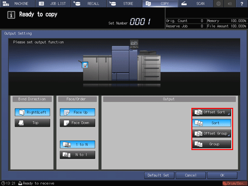Switch to the SCAN tab
The height and width of the screenshot is (186, 248).
coord(196,3)
